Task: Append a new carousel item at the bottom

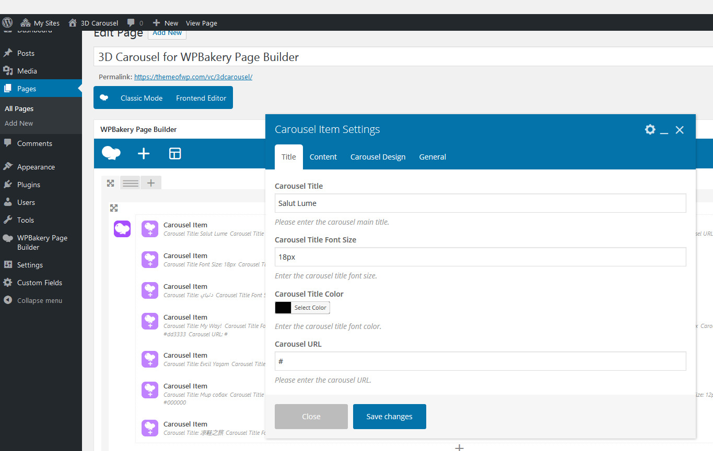Action: [460, 447]
